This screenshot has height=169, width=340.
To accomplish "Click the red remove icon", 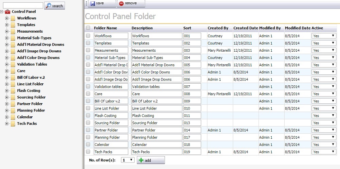I will (121, 3).
